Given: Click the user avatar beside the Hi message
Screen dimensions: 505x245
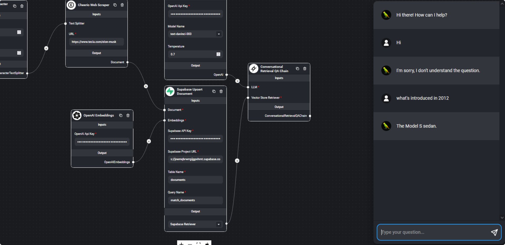Looking at the screenshot, I should pyautogui.click(x=386, y=43).
